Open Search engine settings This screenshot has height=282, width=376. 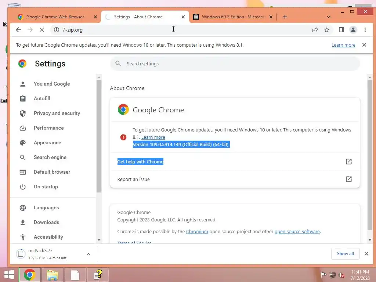tap(50, 157)
